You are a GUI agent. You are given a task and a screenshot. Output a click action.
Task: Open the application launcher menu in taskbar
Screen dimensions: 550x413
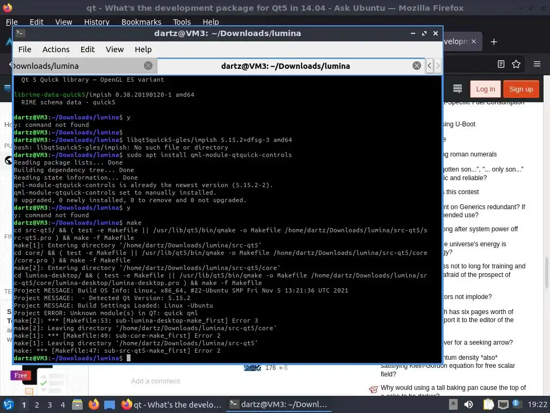[x=9, y=404]
